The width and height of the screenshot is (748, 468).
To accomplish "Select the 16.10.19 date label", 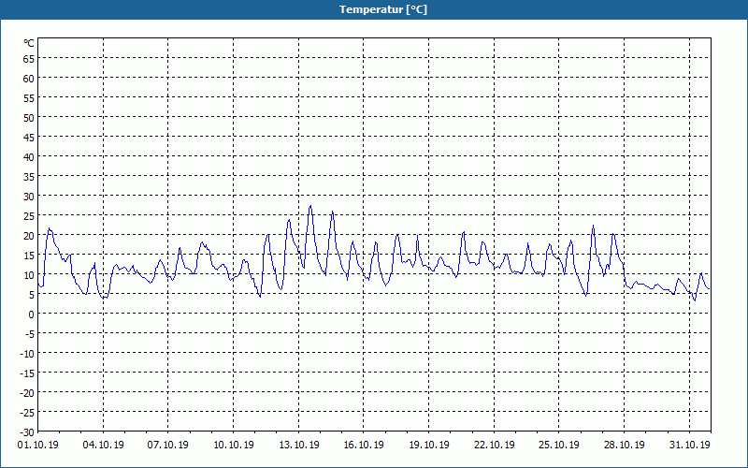I will [x=364, y=445].
